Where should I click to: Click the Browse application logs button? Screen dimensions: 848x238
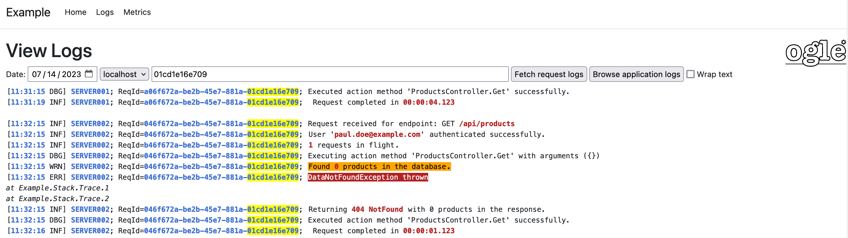pyautogui.click(x=636, y=74)
